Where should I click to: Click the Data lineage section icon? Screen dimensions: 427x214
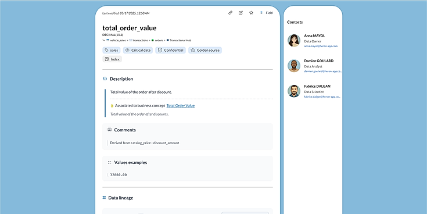point(104,198)
